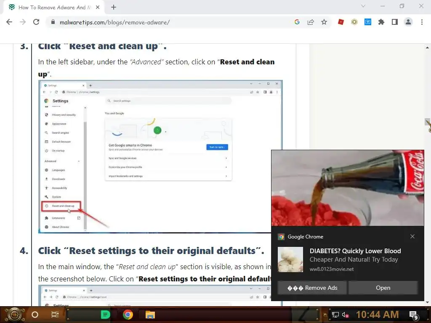Open File Explorer from taskbar
This screenshot has width=431, height=323.
150,315
